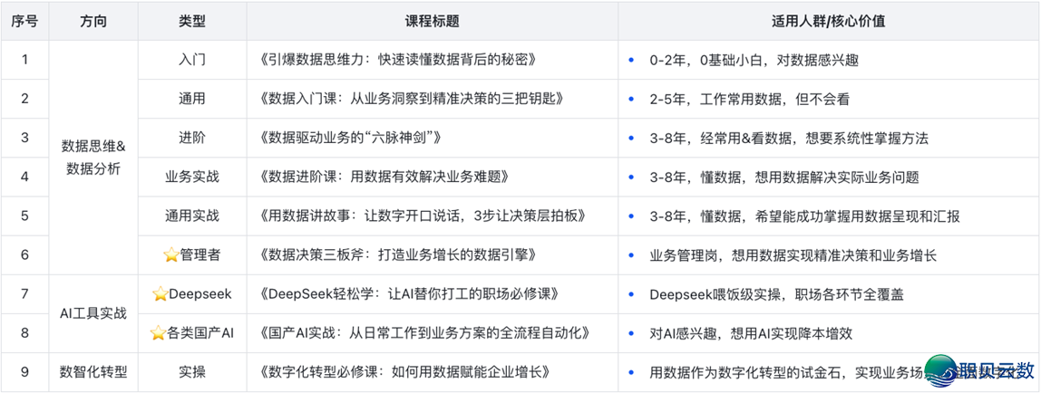Image resolution: width=1041 pixels, height=393 pixels.
Task: Click the 通用 type cell
Action: pos(192,99)
